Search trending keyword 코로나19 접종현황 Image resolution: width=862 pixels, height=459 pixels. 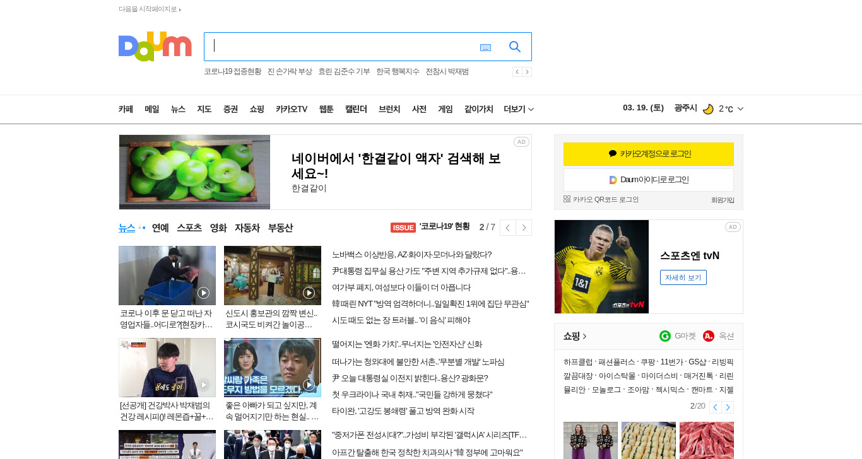pyautogui.click(x=232, y=72)
